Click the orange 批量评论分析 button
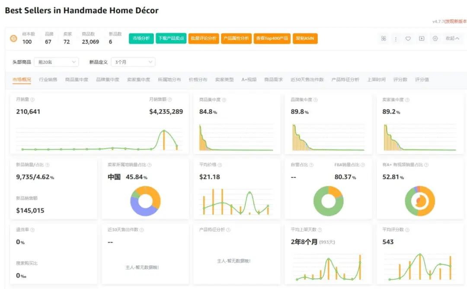 coord(204,38)
